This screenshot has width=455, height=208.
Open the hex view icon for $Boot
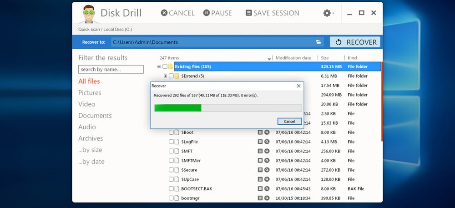(x=260, y=132)
